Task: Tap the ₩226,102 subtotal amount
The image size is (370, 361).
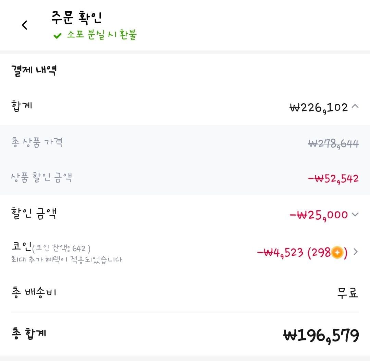Action: [319, 107]
